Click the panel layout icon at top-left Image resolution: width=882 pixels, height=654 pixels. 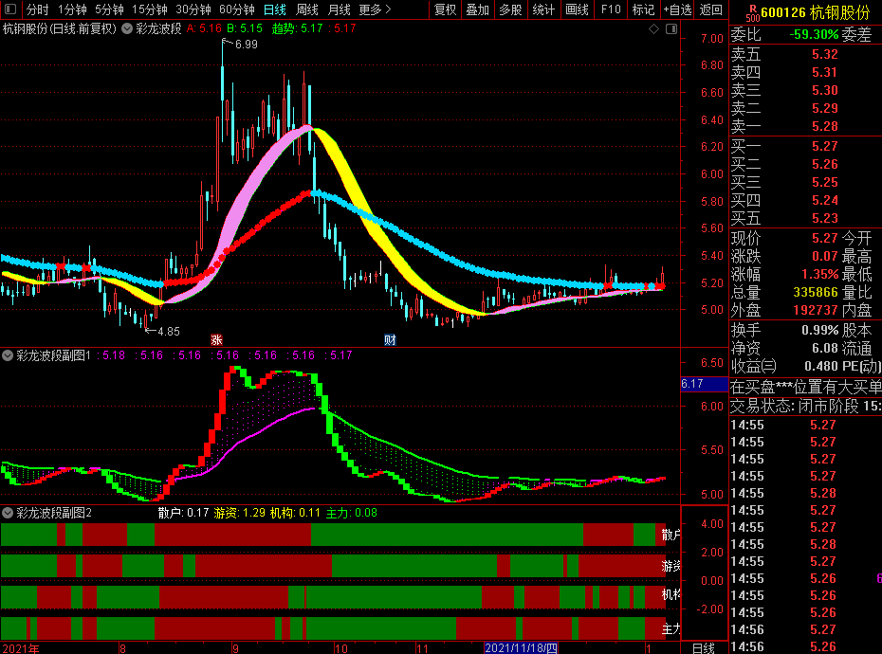[x=10, y=9]
